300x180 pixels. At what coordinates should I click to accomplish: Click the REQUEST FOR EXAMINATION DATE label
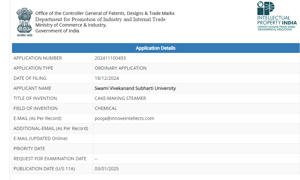50,159
